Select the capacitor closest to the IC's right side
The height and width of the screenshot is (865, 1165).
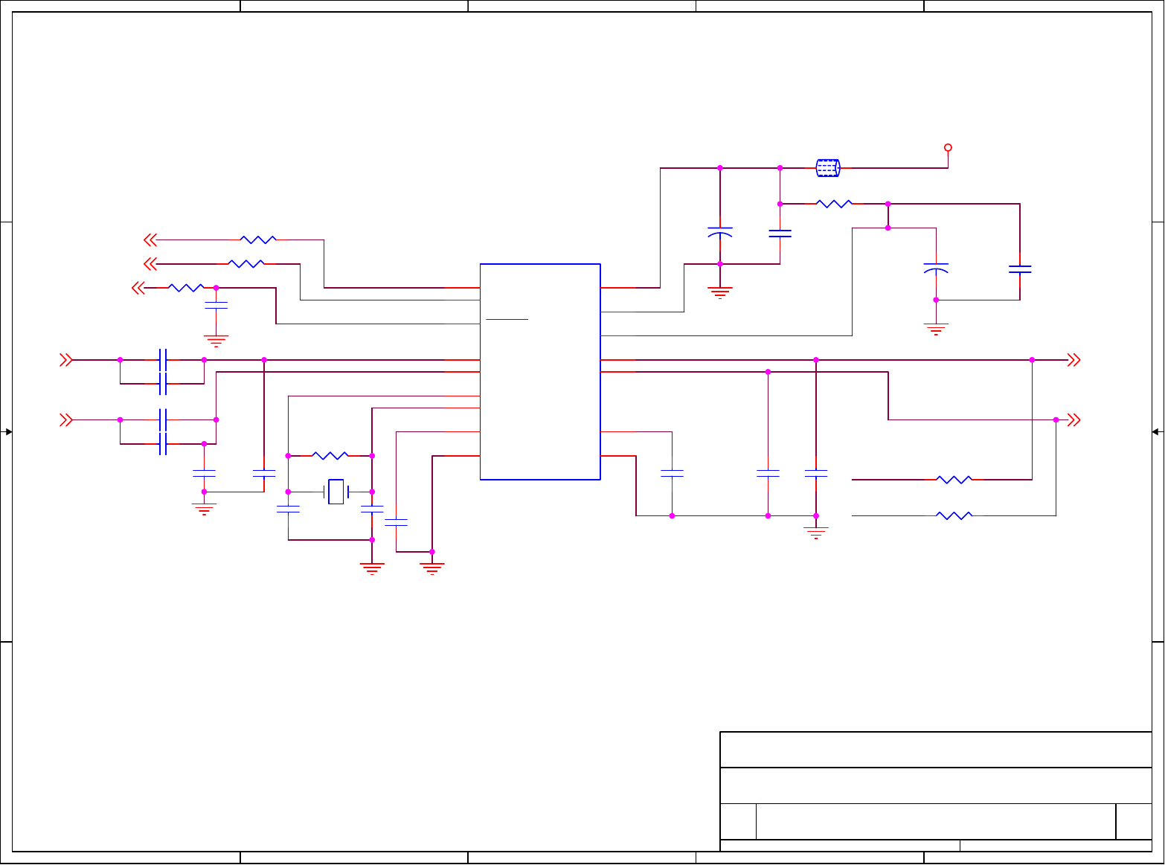[x=672, y=473]
